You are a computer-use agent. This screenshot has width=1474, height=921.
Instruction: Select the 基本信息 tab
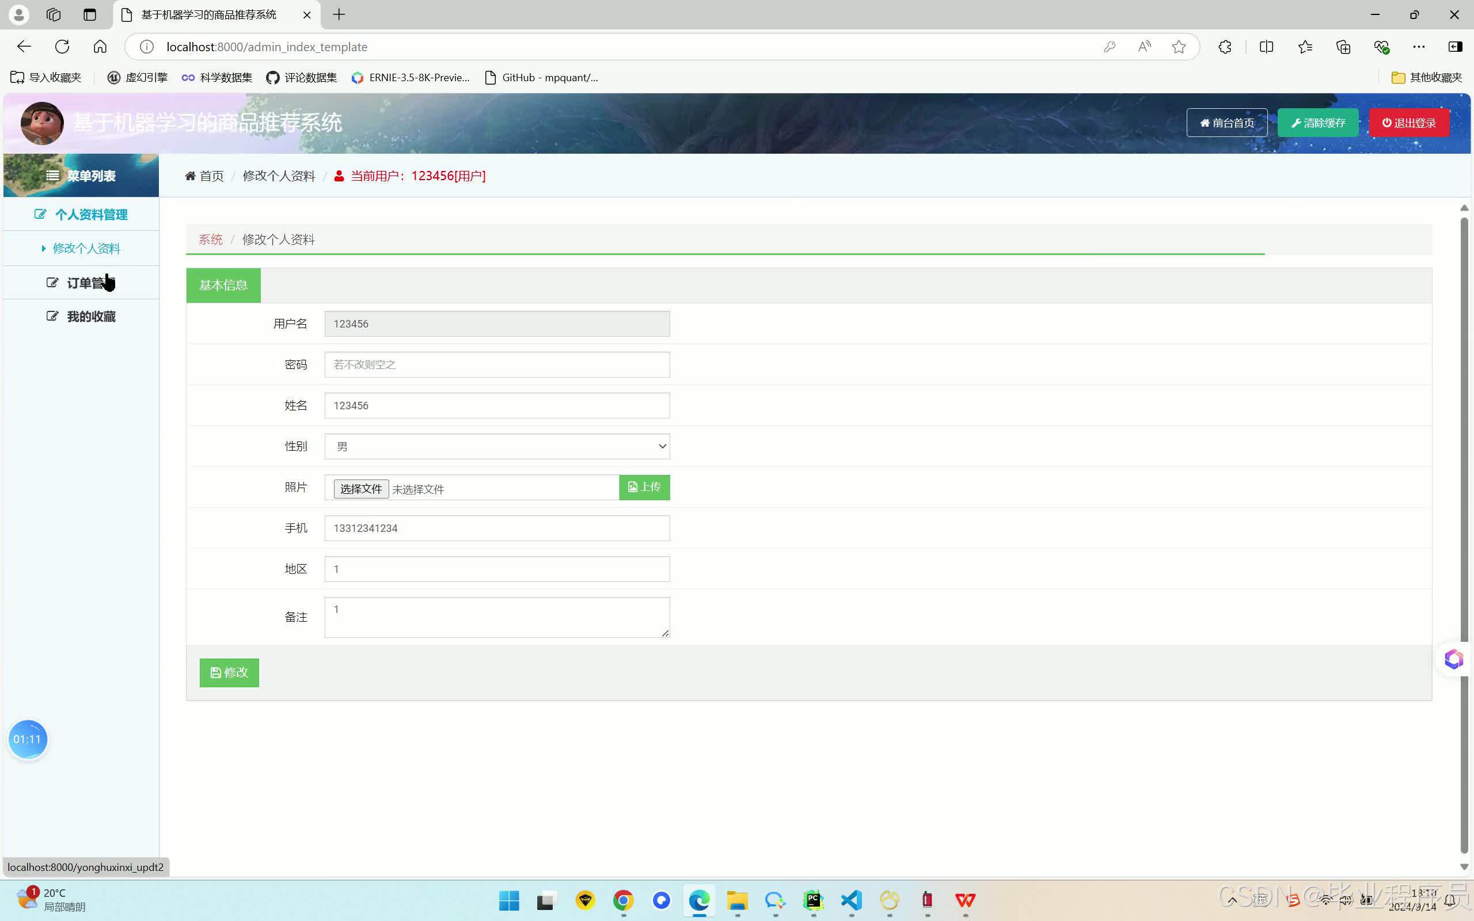pyautogui.click(x=223, y=285)
